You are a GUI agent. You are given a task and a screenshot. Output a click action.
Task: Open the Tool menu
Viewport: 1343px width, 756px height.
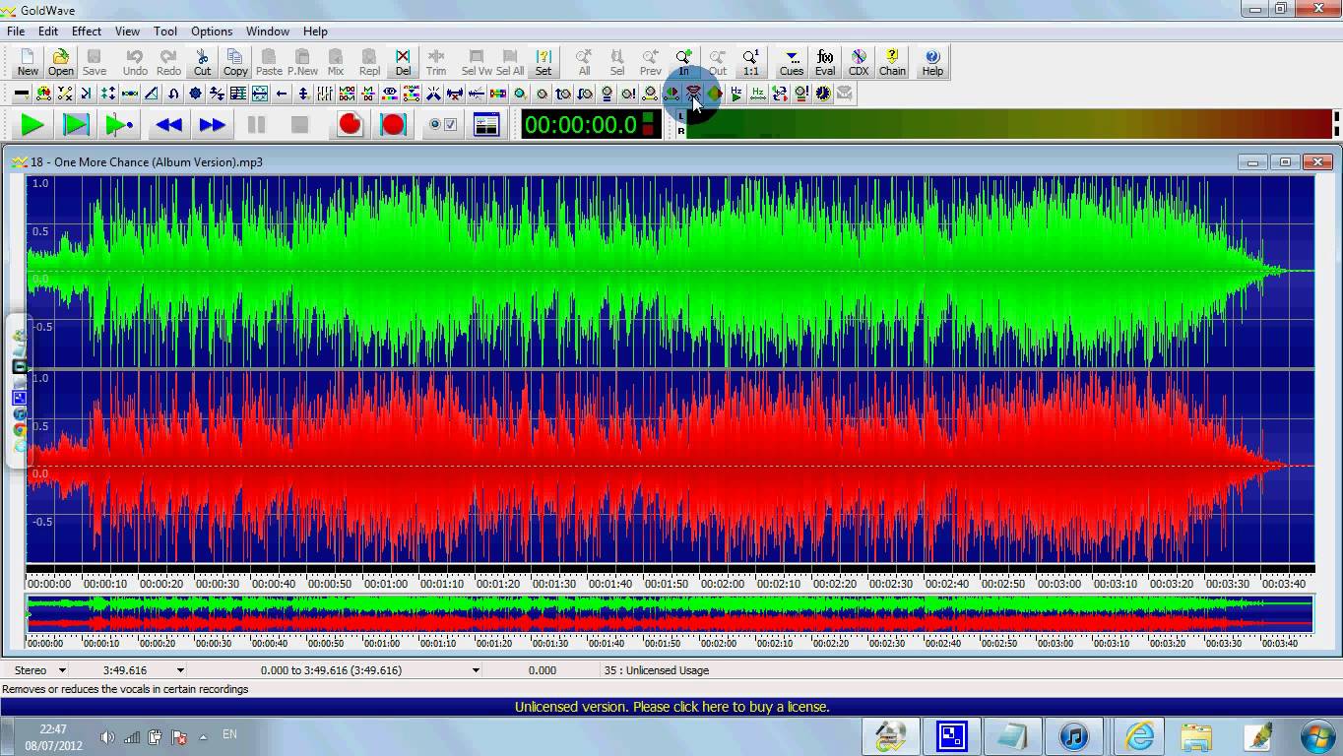pyautogui.click(x=165, y=31)
